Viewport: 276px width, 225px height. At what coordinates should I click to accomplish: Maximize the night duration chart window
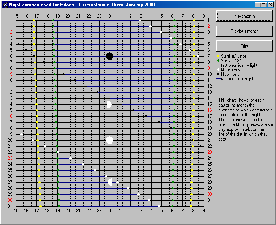[264, 5]
